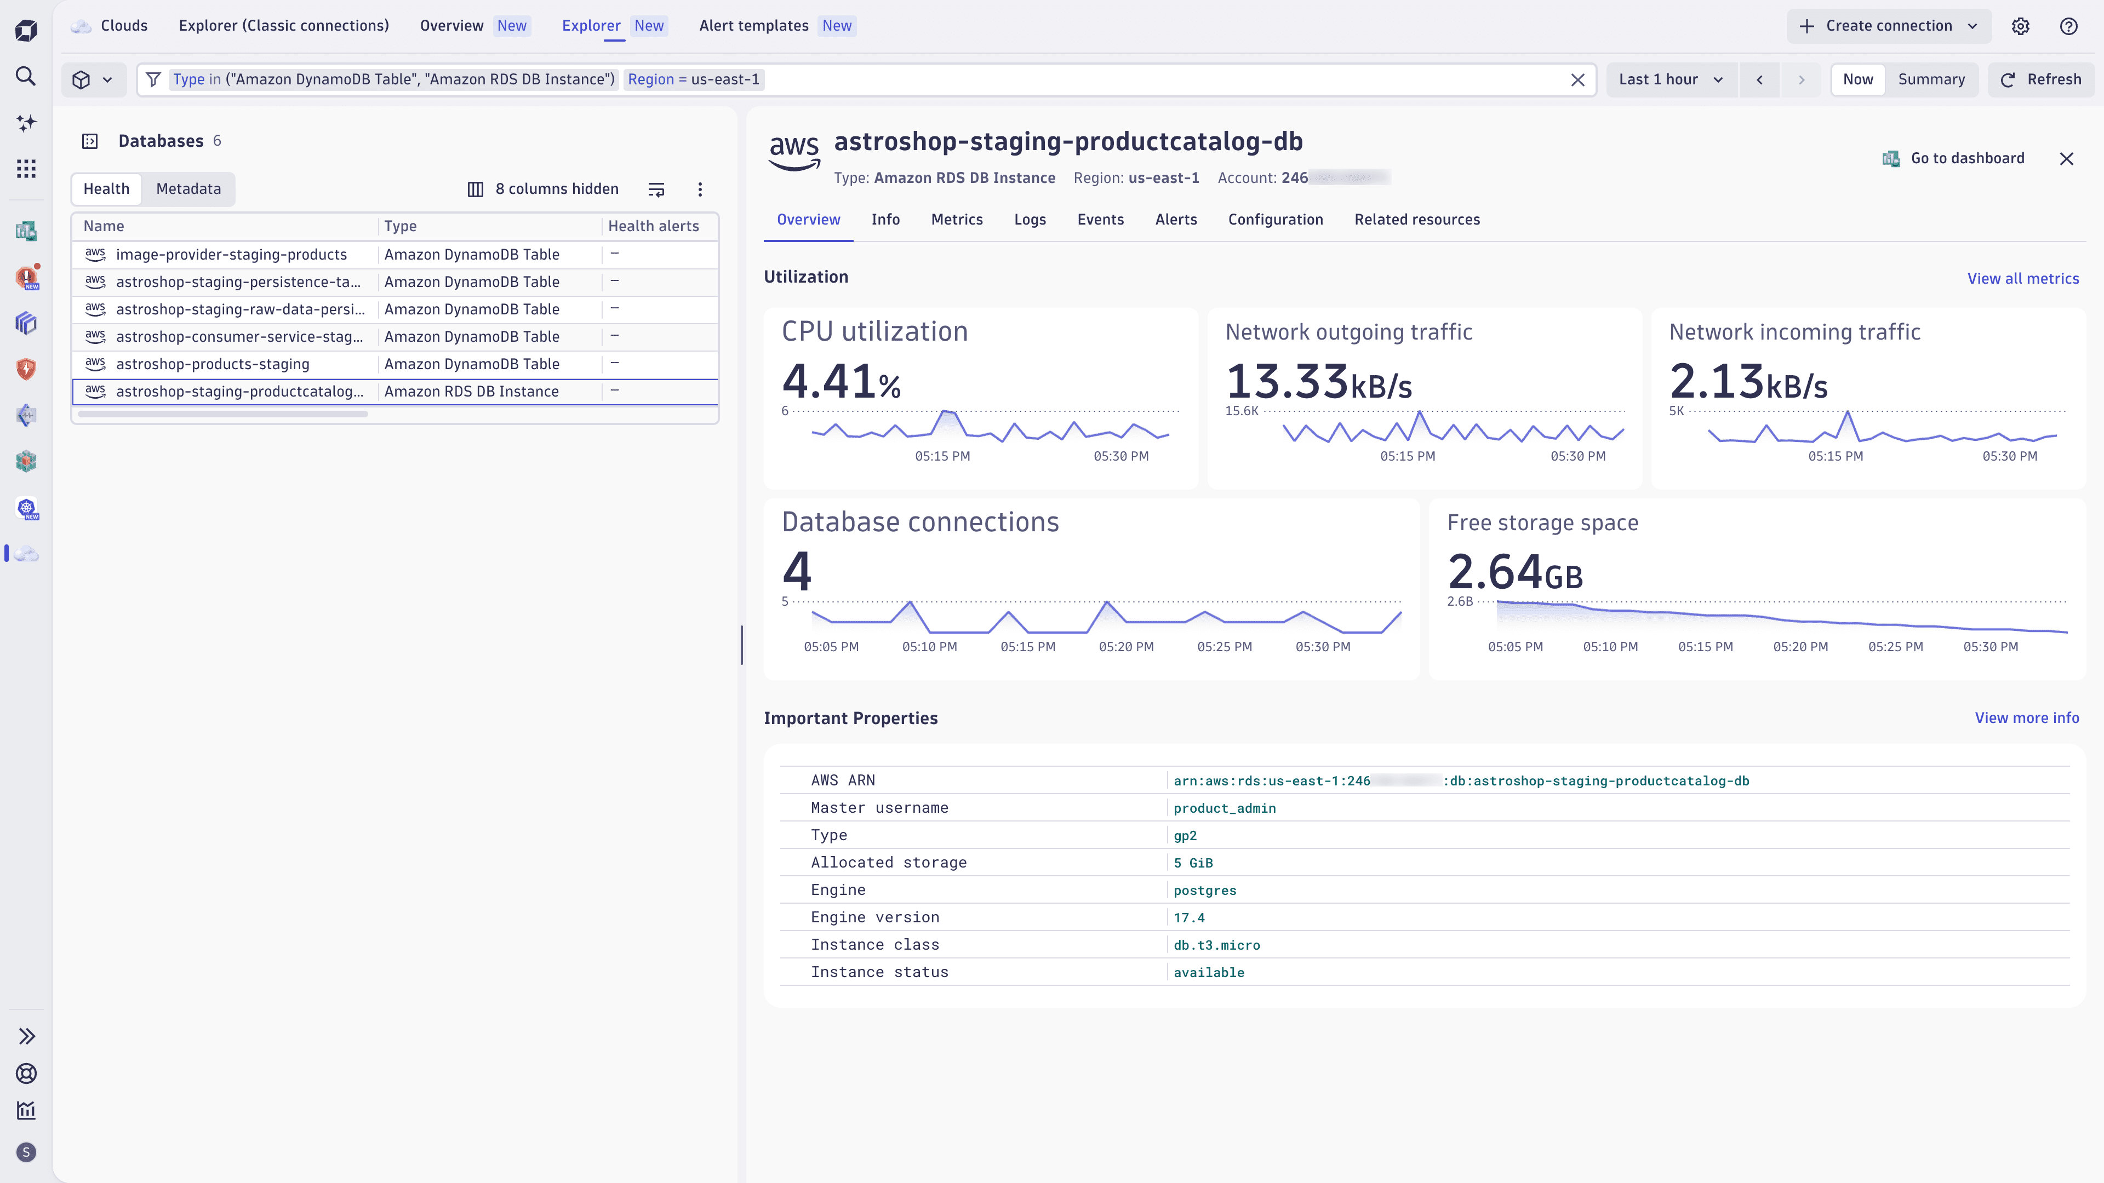This screenshot has width=2104, height=1183.
Task: Click the Refresh button
Action: (2040, 79)
